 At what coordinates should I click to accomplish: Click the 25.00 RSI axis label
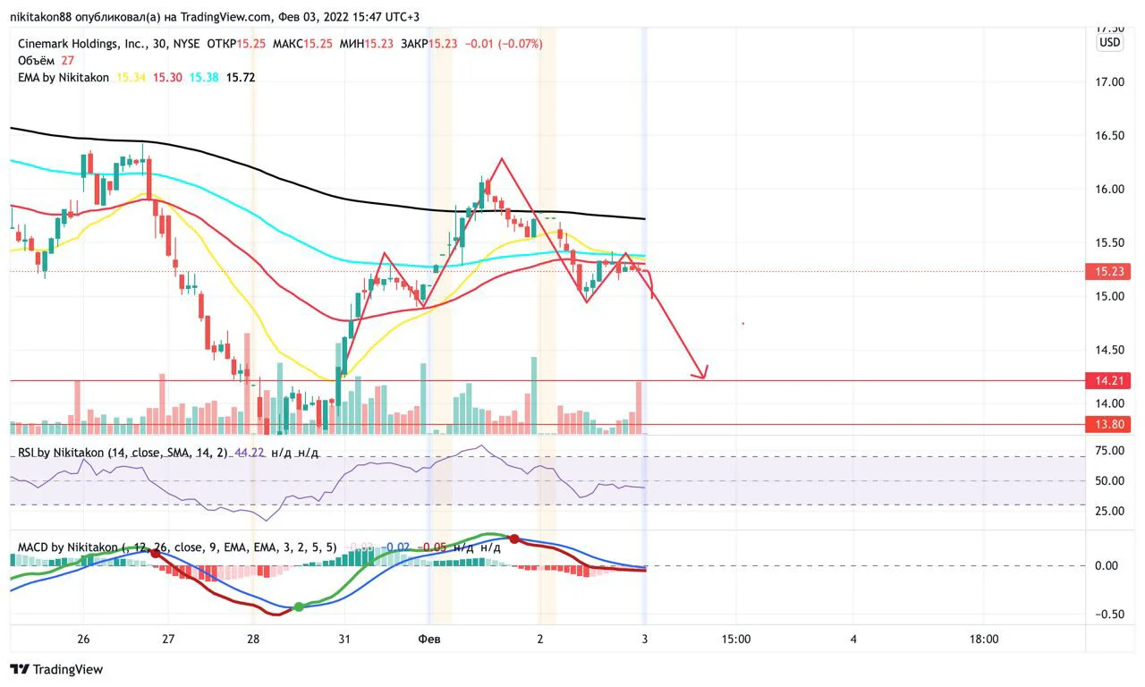click(x=1110, y=511)
